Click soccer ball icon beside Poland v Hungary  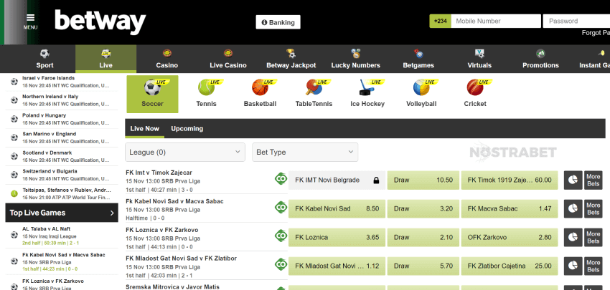pyautogui.click(x=14, y=119)
